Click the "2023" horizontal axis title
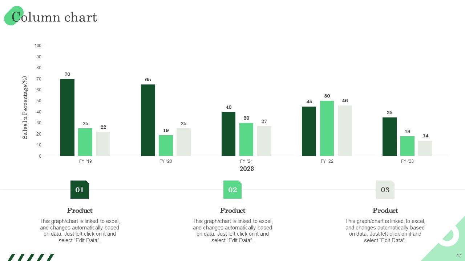 247,169
